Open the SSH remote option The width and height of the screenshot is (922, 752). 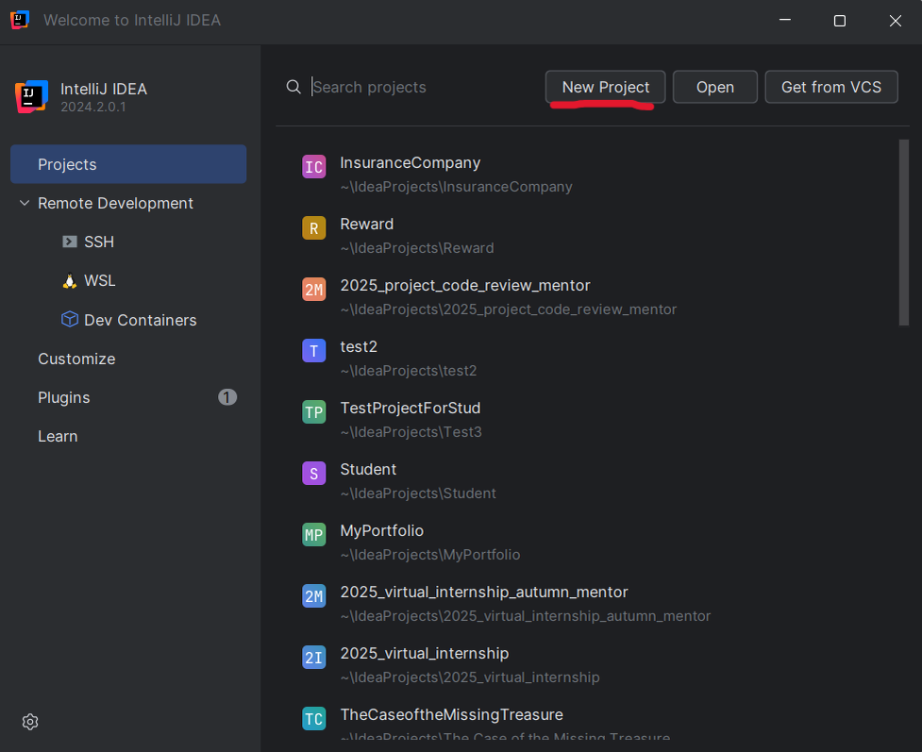(x=99, y=242)
